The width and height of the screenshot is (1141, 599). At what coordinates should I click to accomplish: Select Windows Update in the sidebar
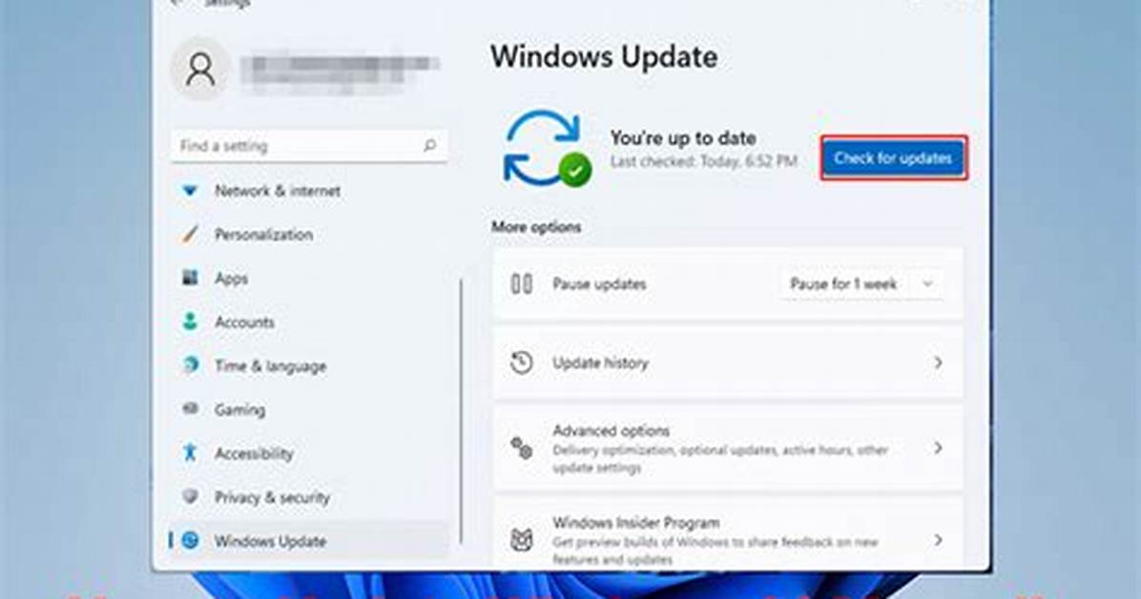pos(309,540)
